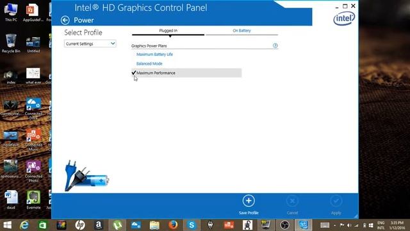Image resolution: width=410 pixels, height=231 pixels.
Task: Switch to the On Battery tab
Action: pyautogui.click(x=242, y=31)
